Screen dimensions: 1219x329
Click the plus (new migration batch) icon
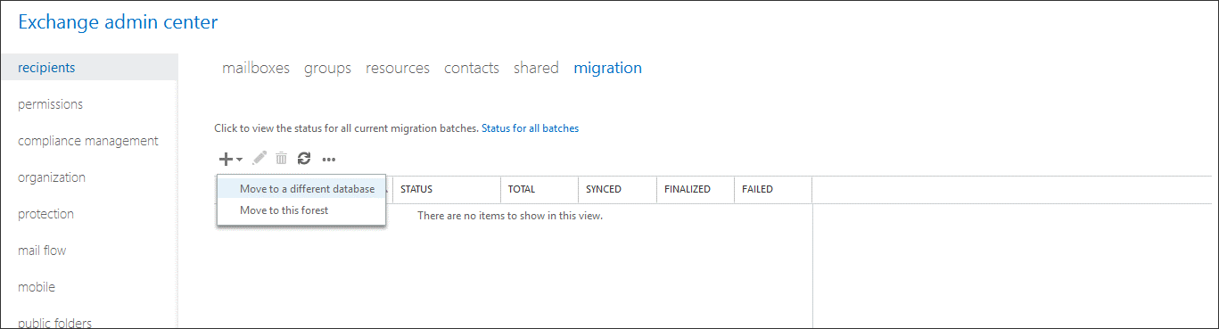[x=226, y=159]
